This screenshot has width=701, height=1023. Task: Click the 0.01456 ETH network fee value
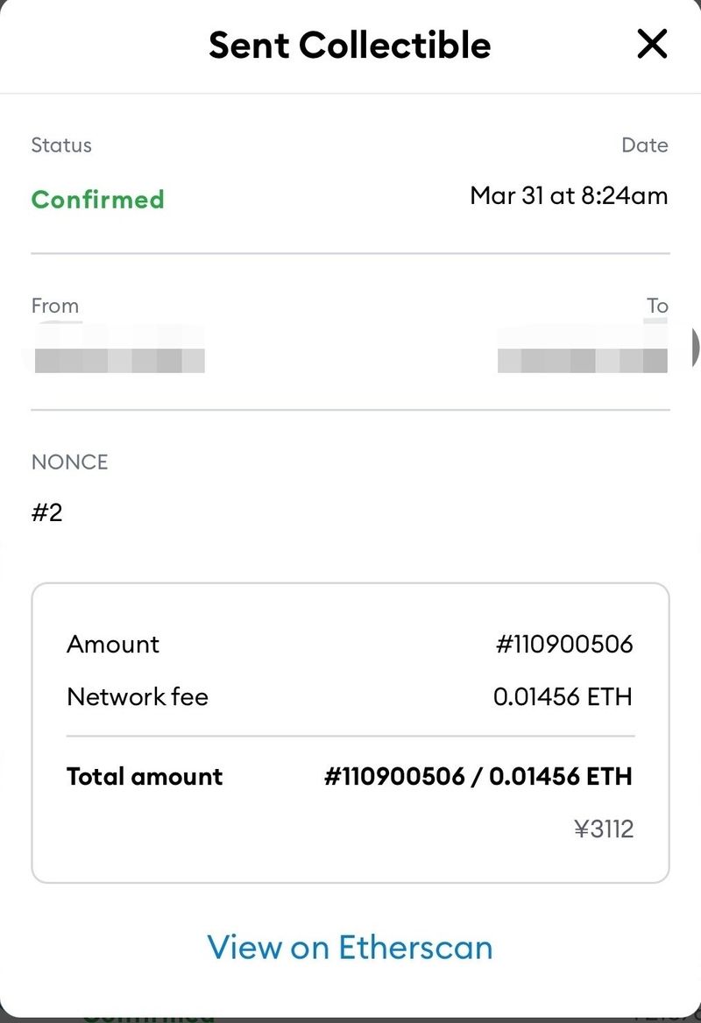click(563, 697)
